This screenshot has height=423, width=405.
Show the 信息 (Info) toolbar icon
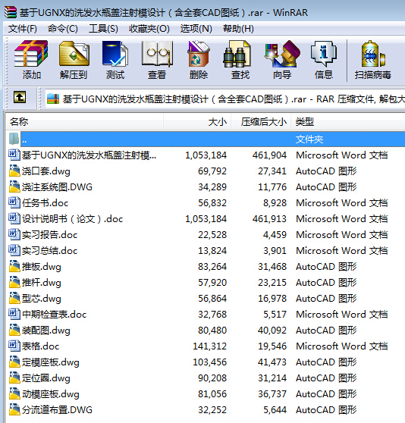point(324,53)
